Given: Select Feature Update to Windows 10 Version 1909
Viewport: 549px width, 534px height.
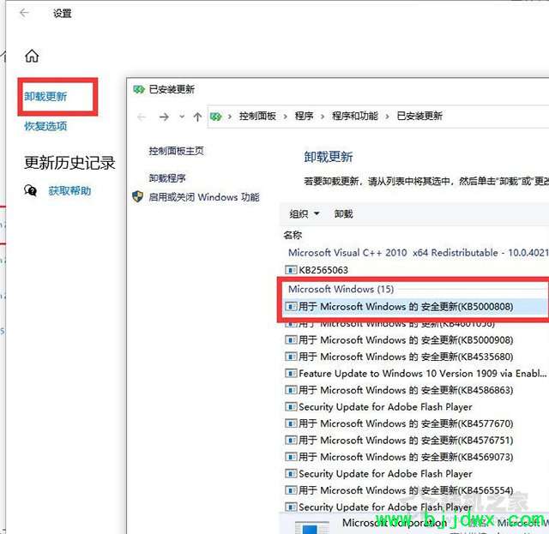Looking at the screenshot, I should 422,374.
